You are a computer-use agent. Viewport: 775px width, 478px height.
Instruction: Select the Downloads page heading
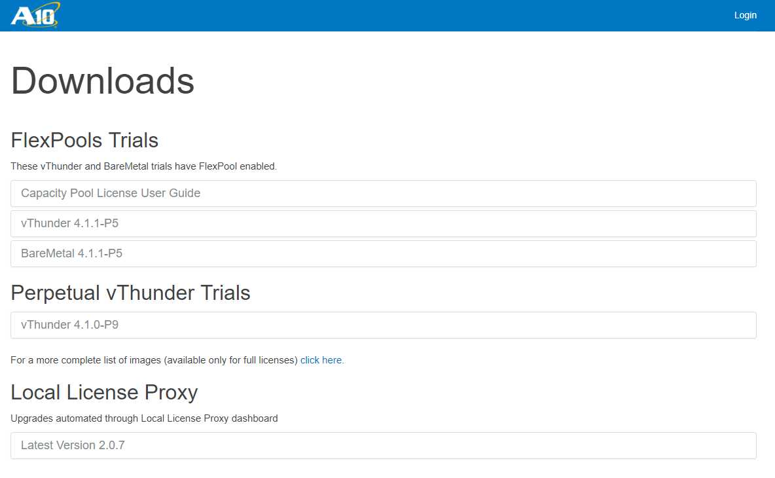103,81
